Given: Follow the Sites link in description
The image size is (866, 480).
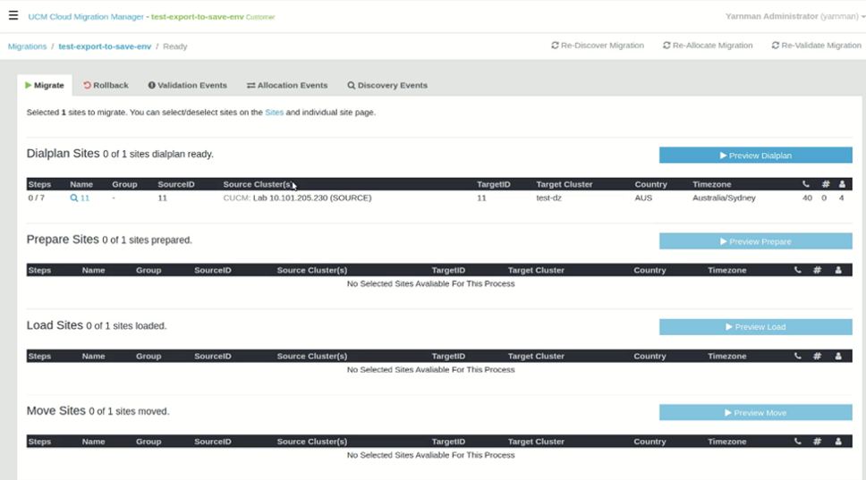Looking at the screenshot, I should [274, 112].
